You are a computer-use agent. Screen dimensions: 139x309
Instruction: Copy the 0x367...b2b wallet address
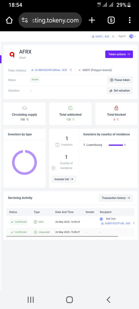[x=113, y=37]
